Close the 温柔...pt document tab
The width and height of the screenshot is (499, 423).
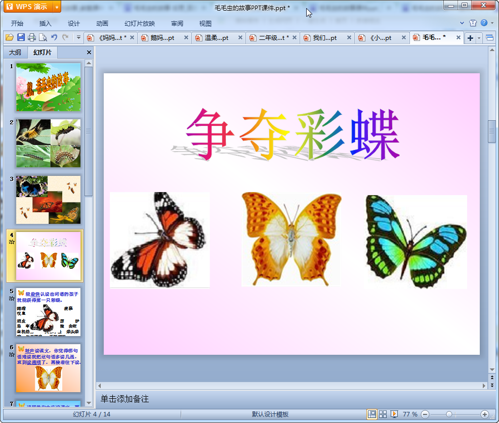(x=240, y=37)
